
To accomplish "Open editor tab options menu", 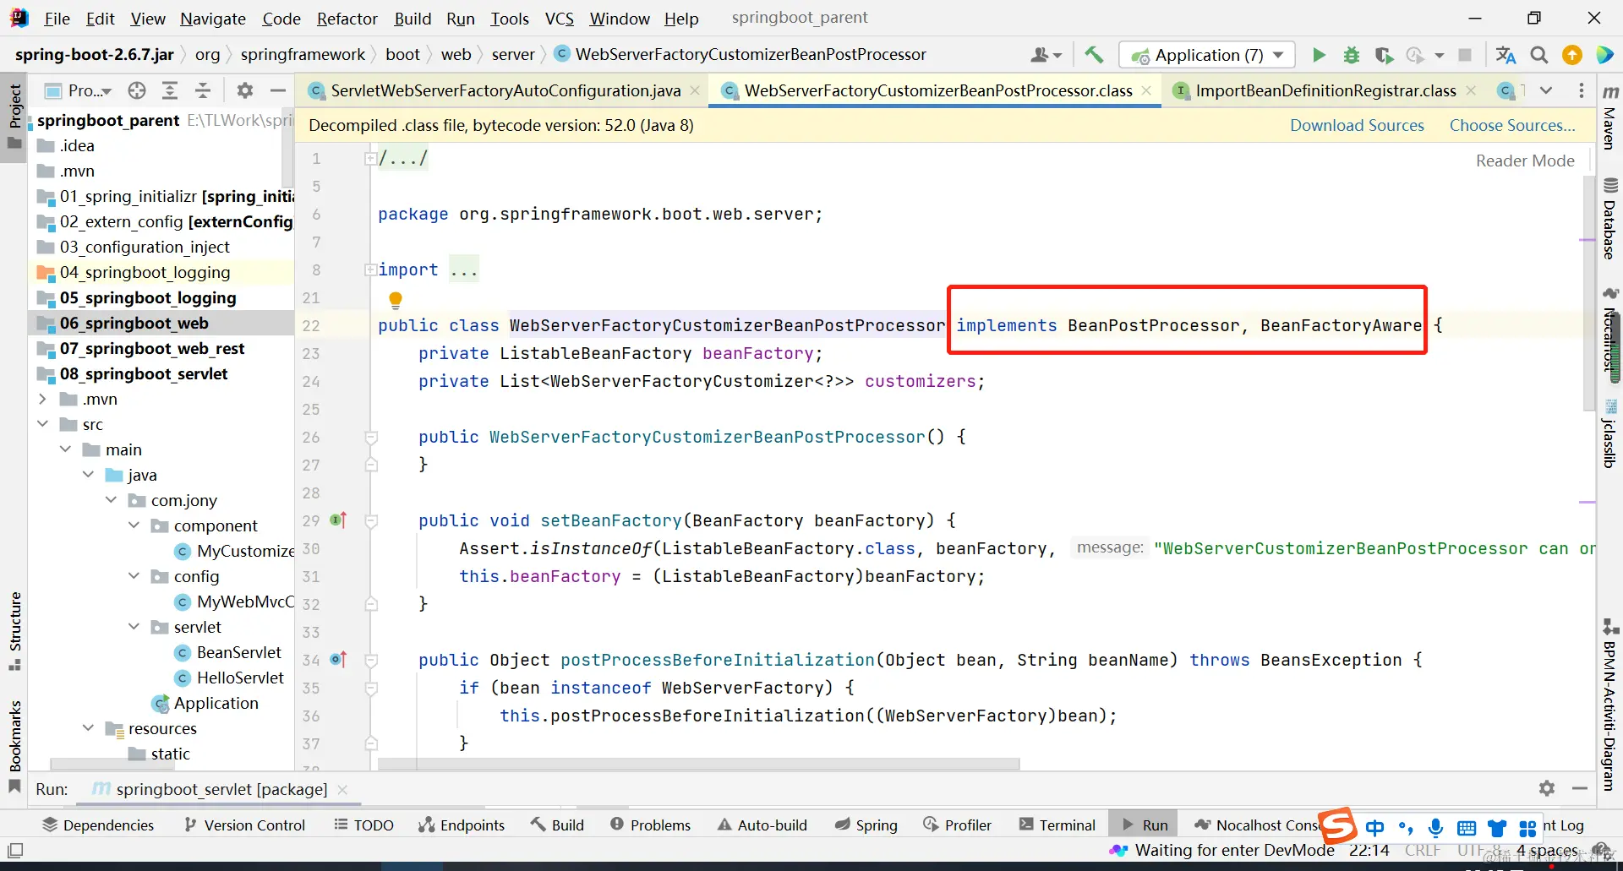I will coord(1582,90).
